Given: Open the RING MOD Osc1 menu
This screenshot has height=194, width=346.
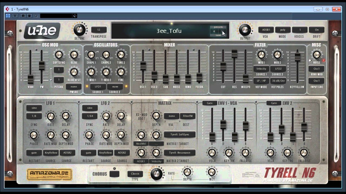Looking at the screenshot, I should (x=316, y=69).
